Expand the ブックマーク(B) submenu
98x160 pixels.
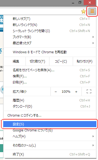50,37
